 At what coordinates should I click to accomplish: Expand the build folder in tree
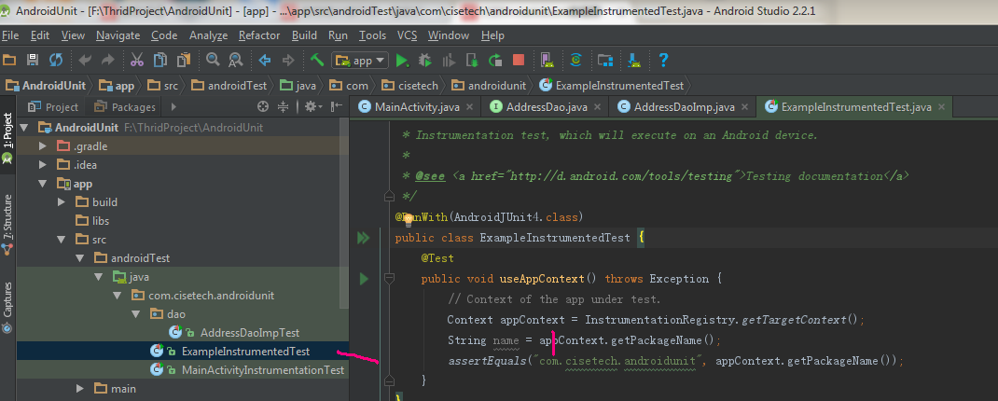tap(62, 202)
